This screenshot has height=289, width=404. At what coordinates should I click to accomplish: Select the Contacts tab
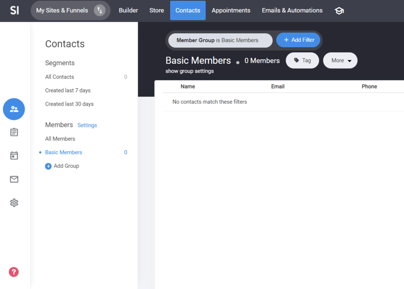188,10
